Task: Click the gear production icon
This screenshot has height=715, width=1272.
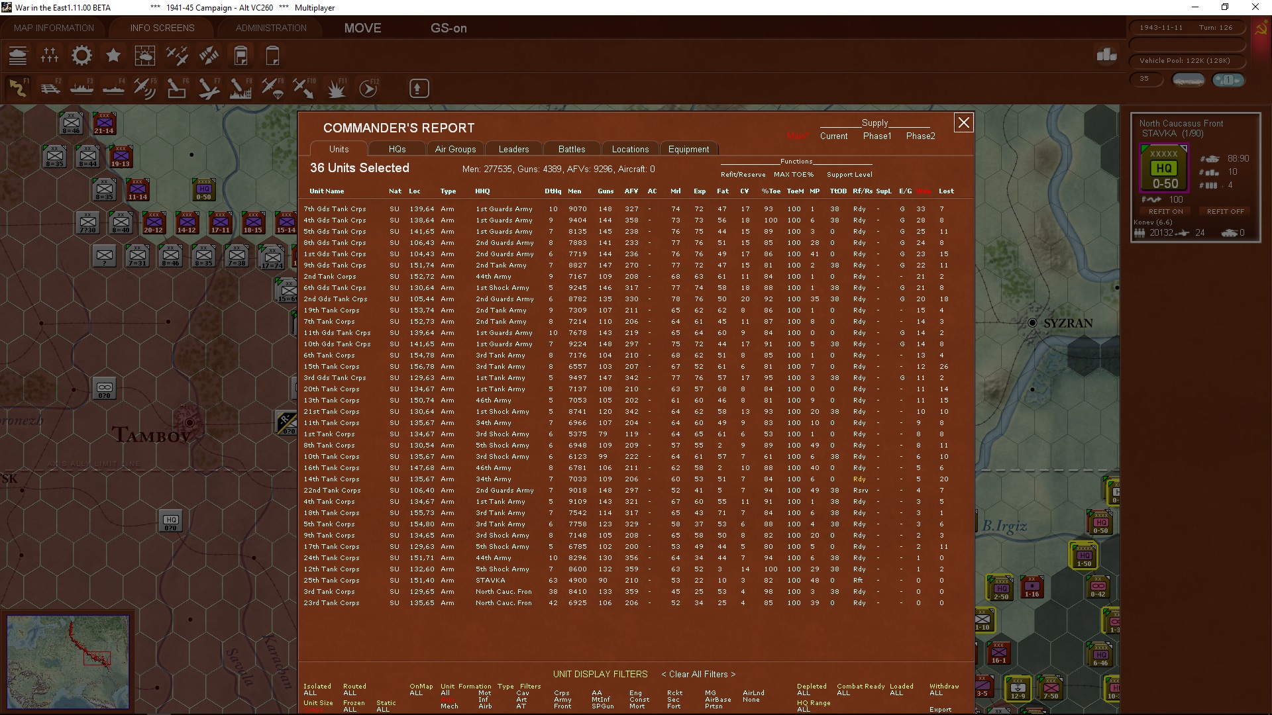Action: [81, 56]
